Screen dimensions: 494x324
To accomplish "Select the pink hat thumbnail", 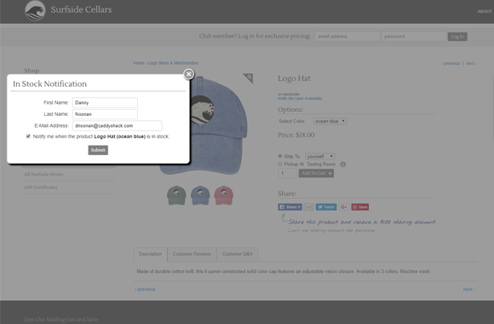I will pos(224,195).
